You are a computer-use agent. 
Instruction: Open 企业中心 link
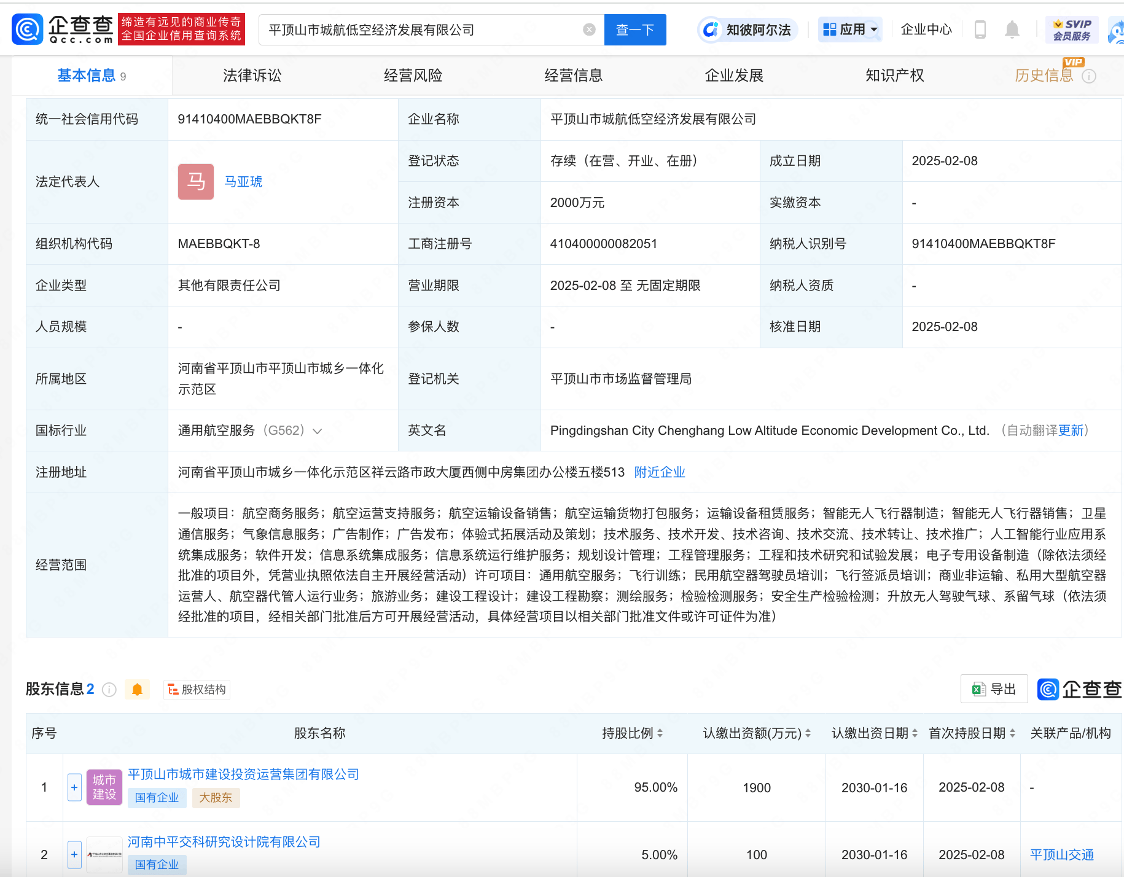tap(926, 29)
